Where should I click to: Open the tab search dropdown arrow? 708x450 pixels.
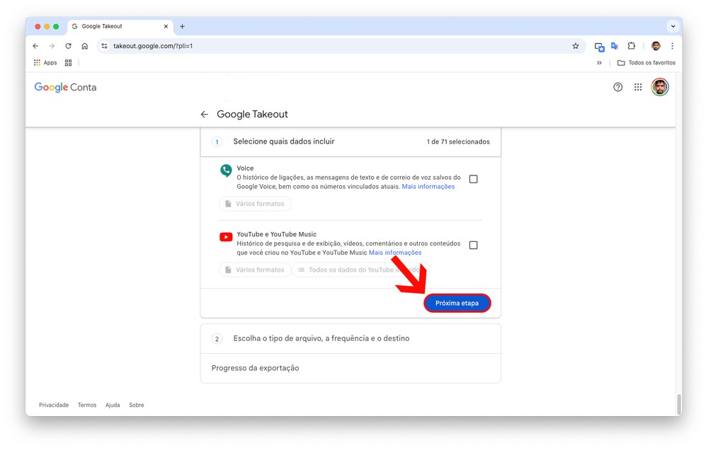(x=673, y=26)
